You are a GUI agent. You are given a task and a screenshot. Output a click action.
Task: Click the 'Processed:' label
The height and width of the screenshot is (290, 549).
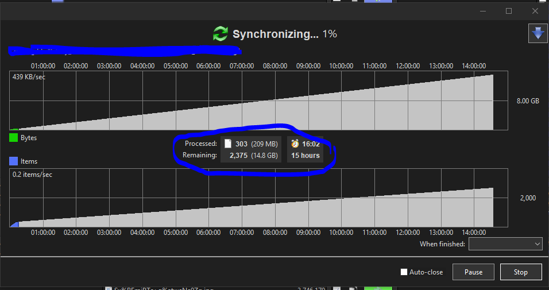(x=200, y=144)
